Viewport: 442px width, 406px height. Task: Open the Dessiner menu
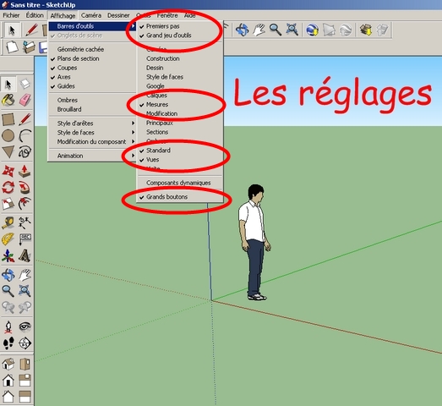(x=118, y=15)
